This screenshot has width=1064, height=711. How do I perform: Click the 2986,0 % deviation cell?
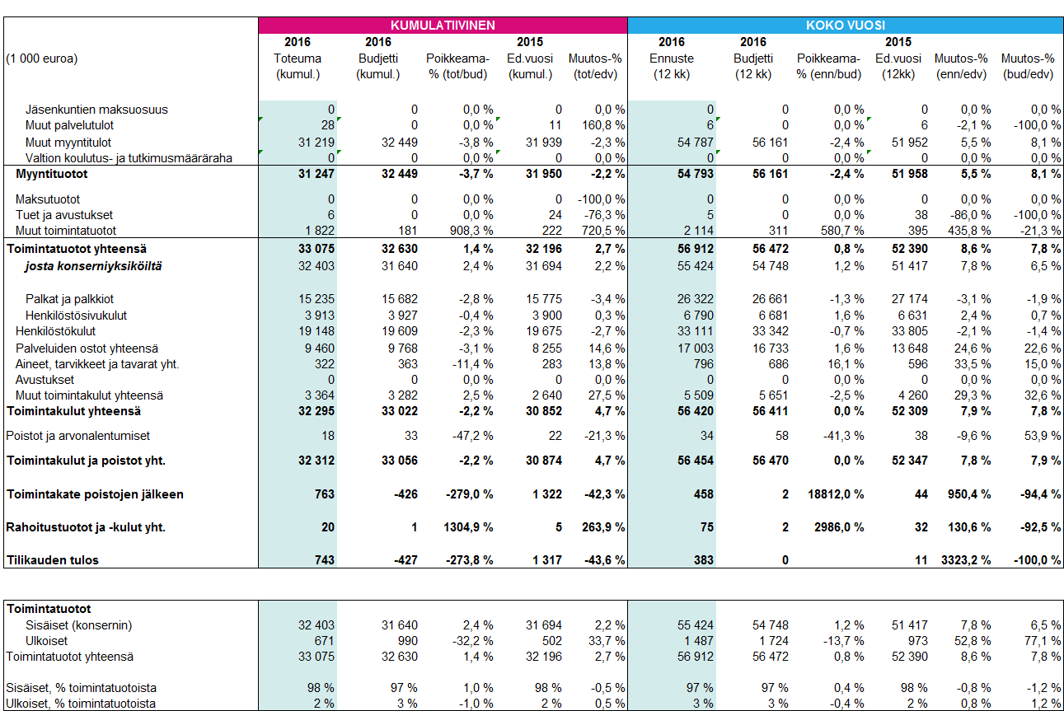pos(839,527)
